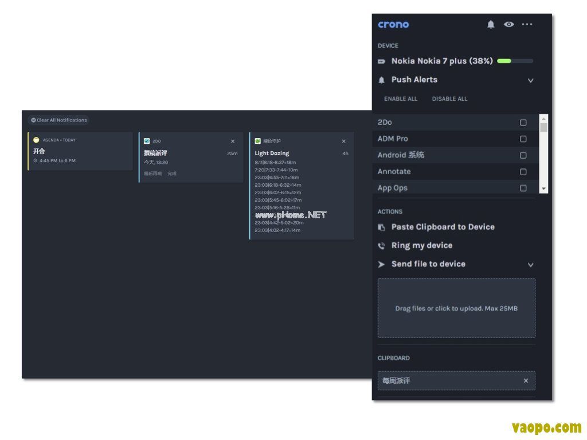Click the Annotate row label

click(394, 172)
